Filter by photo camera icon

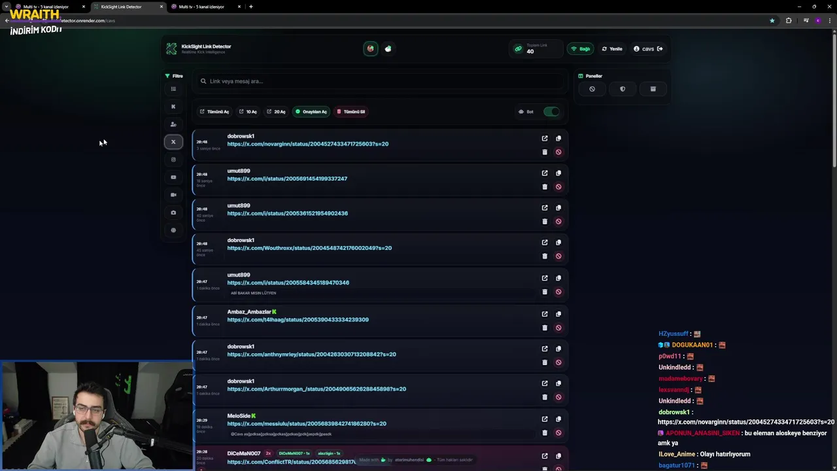coord(173,213)
